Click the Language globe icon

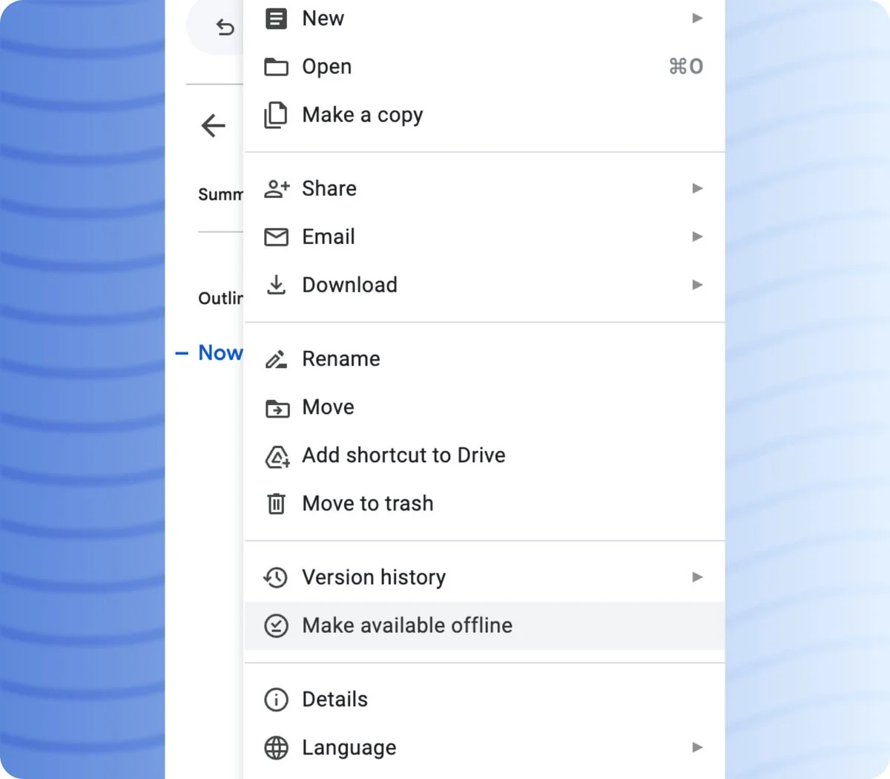pos(276,748)
